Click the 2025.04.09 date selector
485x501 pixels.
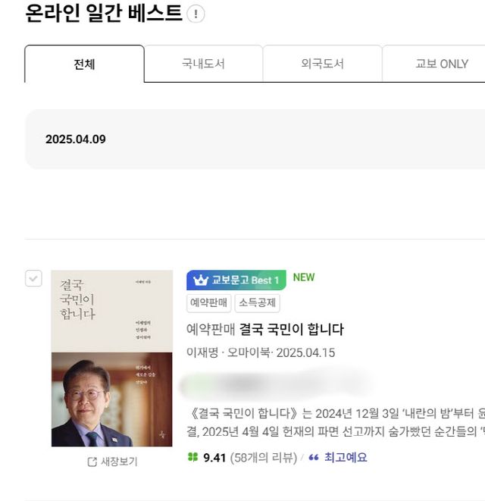tap(76, 139)
